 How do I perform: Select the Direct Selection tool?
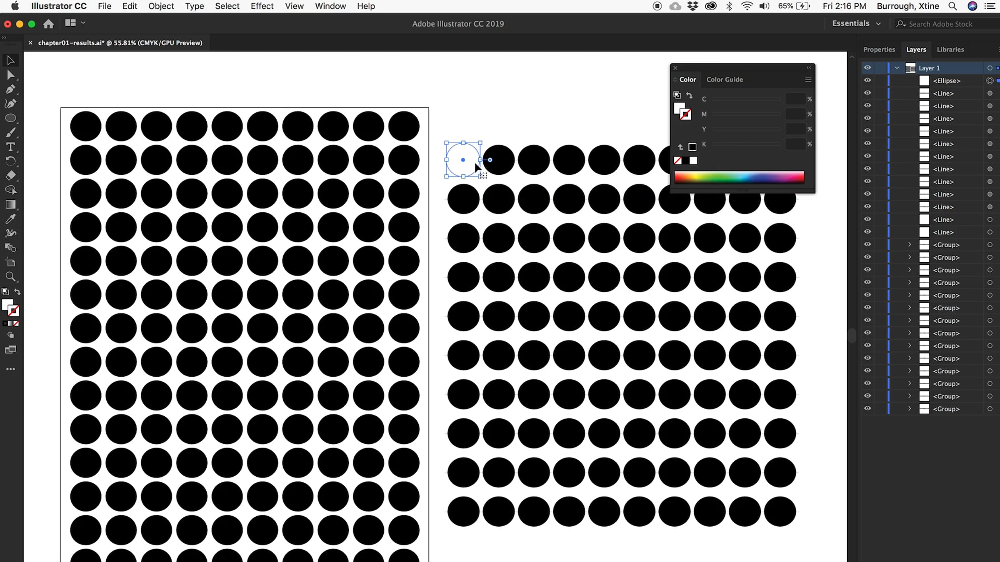pos(10,75)
